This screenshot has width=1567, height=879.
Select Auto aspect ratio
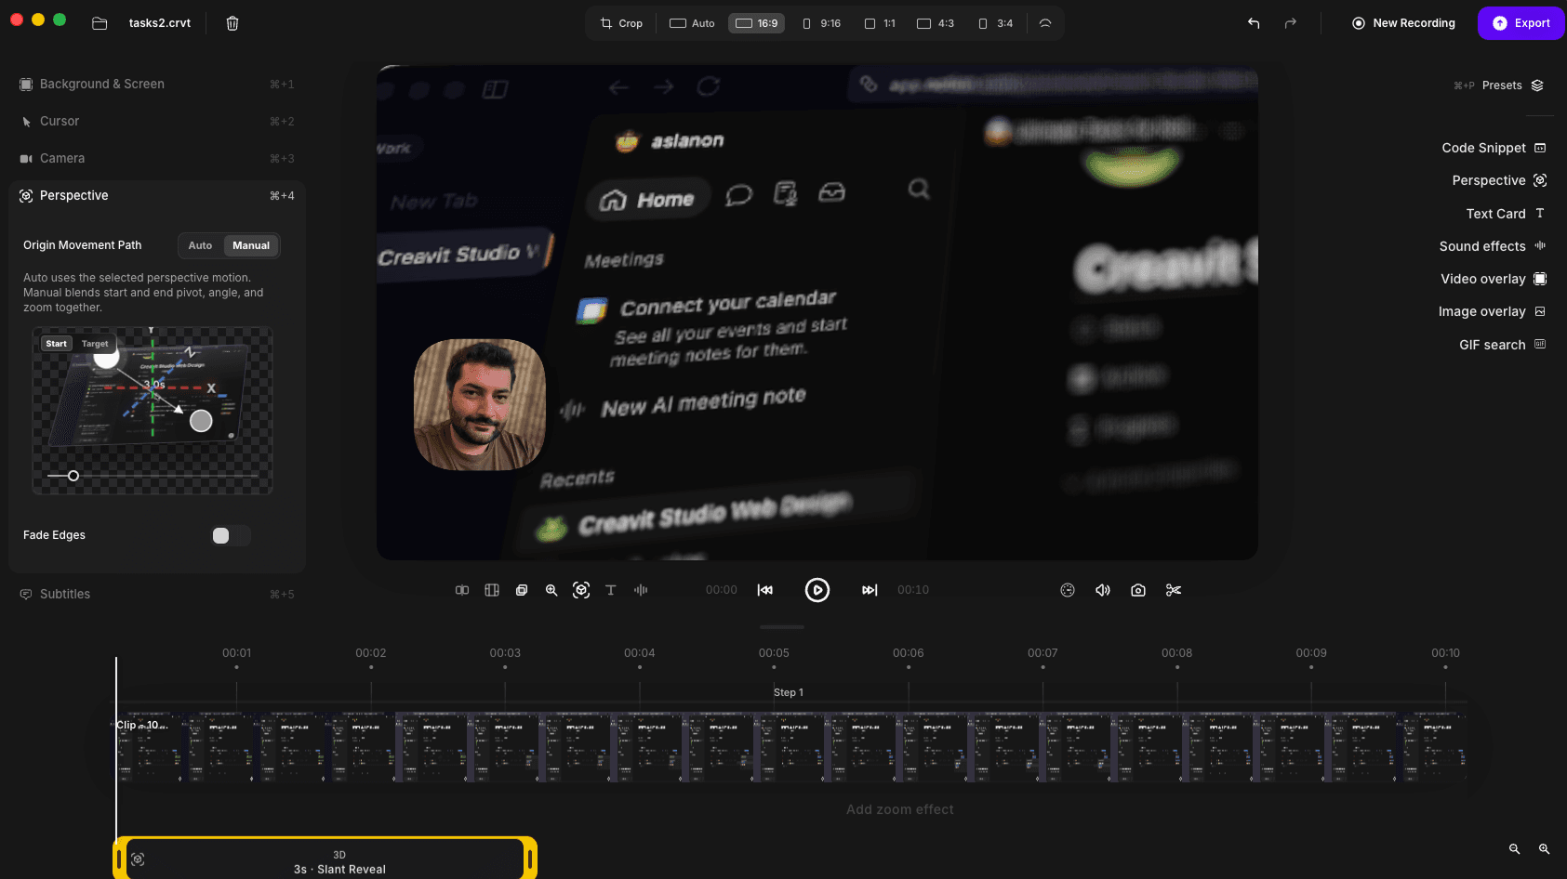click(692, 23)
